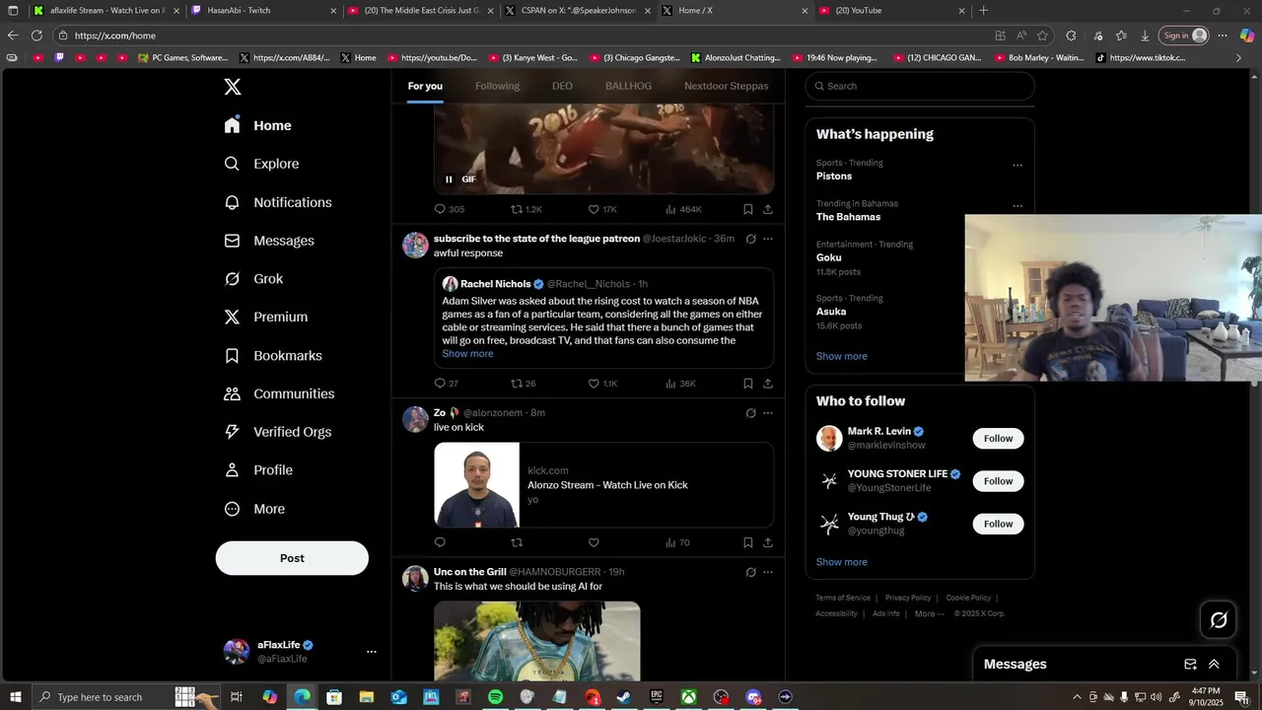This screenshot has height=710, width=1262.
Task: Select the For you tab
Action: tap(425, 86)
